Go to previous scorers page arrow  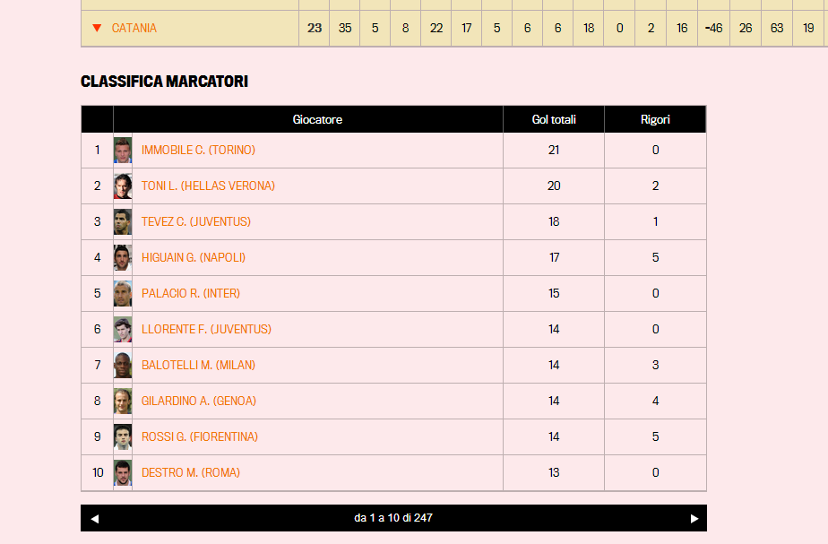coord(94,519)
